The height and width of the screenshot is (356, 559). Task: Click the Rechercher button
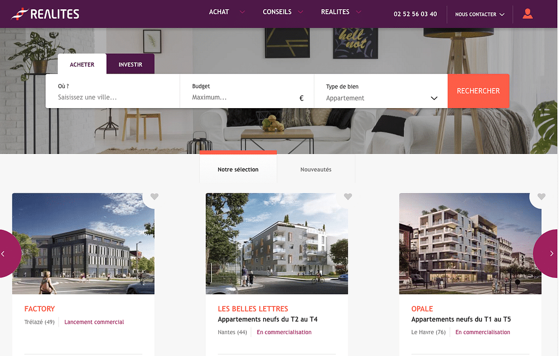[478, 91]
